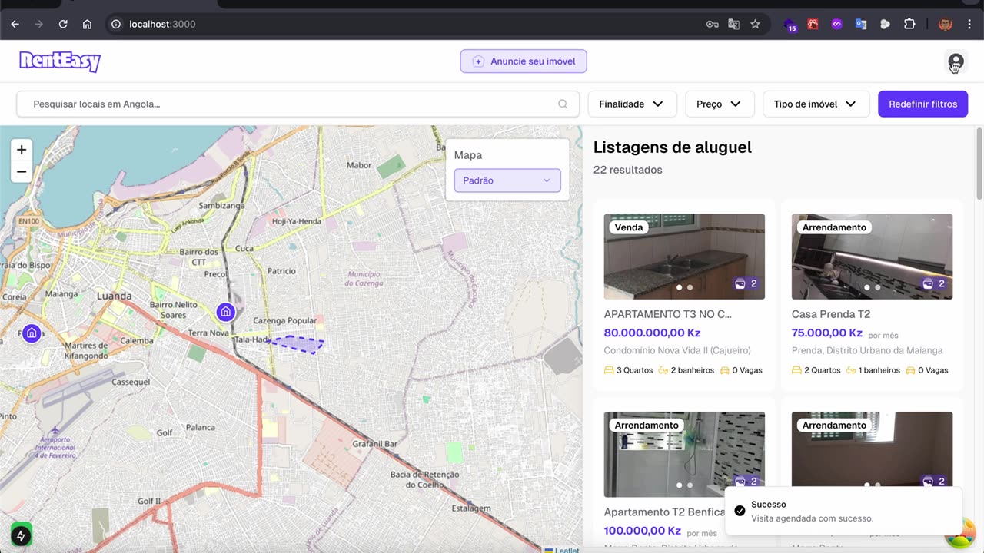Click the plus icon in Anuncie button

coord(478,61)
